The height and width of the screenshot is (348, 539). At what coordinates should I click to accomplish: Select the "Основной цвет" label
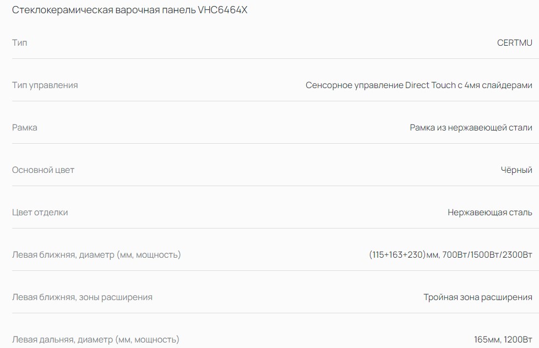pyautogui.click(x=43, y=170)
